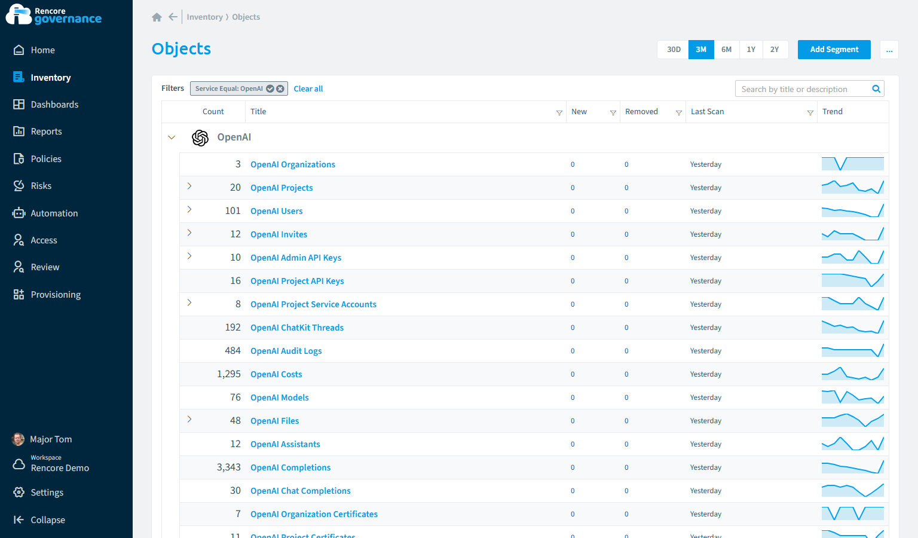Viewport: 918px width, 538px height.
Task: Click the OpenAI Completions count 3,343
Action: pyautogui.click(x=229, y=467)
